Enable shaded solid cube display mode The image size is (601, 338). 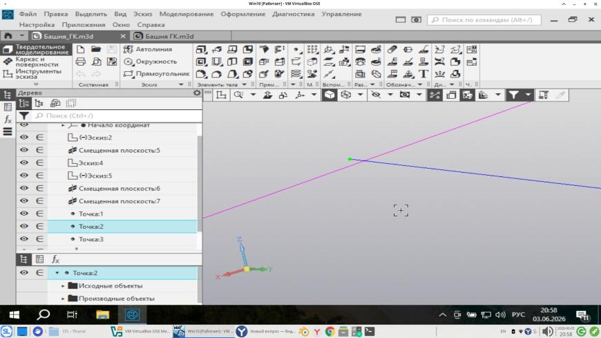330,95
